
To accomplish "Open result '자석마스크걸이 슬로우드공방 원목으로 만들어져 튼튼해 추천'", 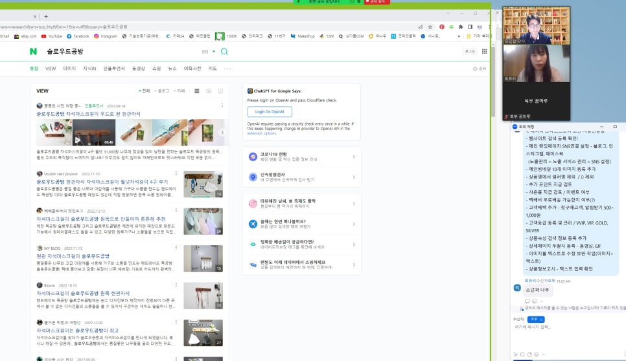I will pyautogui.click(x=101, y=219).
